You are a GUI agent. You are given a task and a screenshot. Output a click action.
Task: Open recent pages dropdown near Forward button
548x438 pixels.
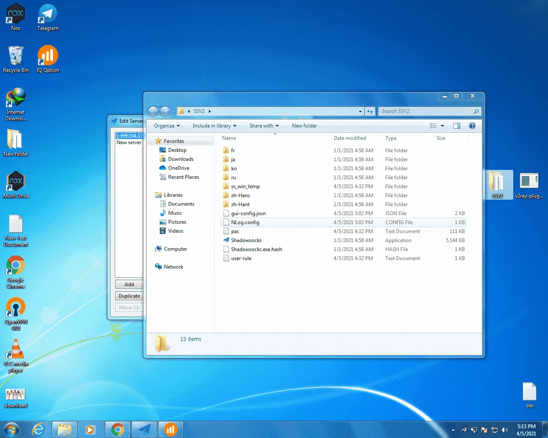[x=173, y=111]
